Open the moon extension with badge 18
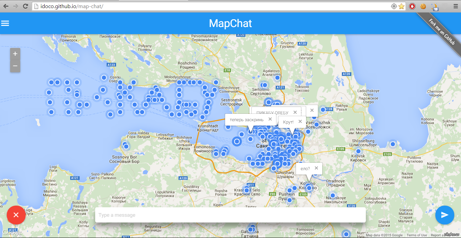This screenshot has height=238, width=461. (435, 6)
